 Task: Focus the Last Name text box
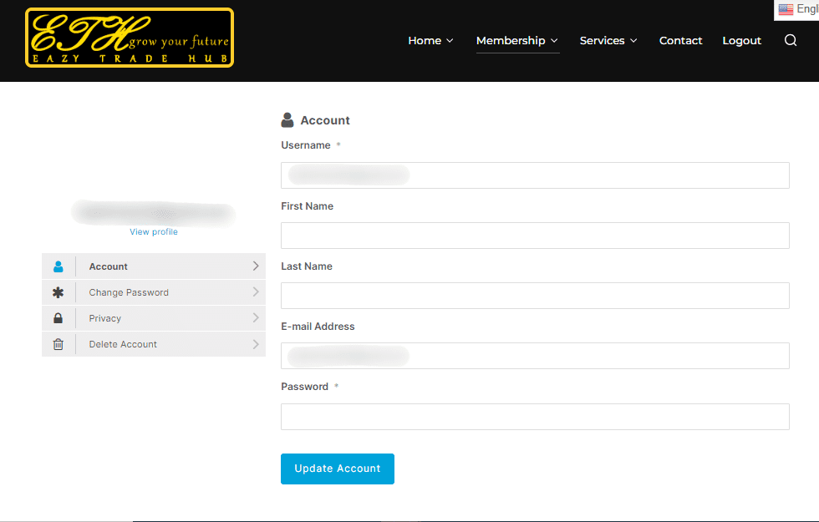point(535,296)
